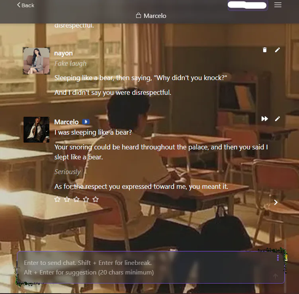Edit nayon's message with pencil icon
Image resolution: width=299 pixels, height=294 pixels.
coord(277,50)
